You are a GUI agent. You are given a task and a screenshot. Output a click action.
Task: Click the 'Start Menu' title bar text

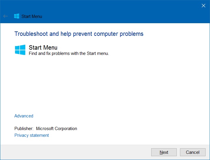[32, 16]
